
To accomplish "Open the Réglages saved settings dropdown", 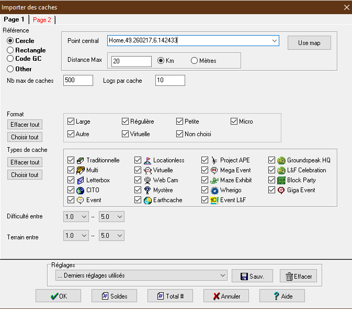I will tap(222, 275).
